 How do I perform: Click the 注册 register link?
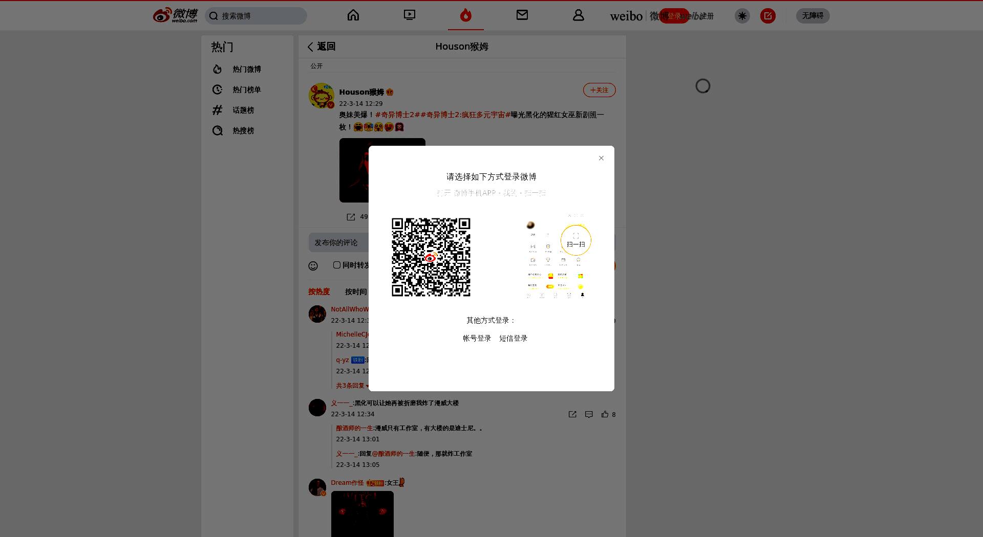(707, 16)
